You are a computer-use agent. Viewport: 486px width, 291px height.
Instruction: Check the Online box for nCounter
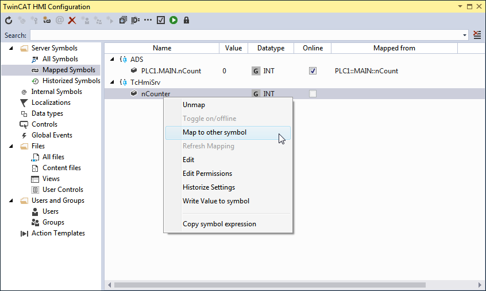[x=313, y=93]
